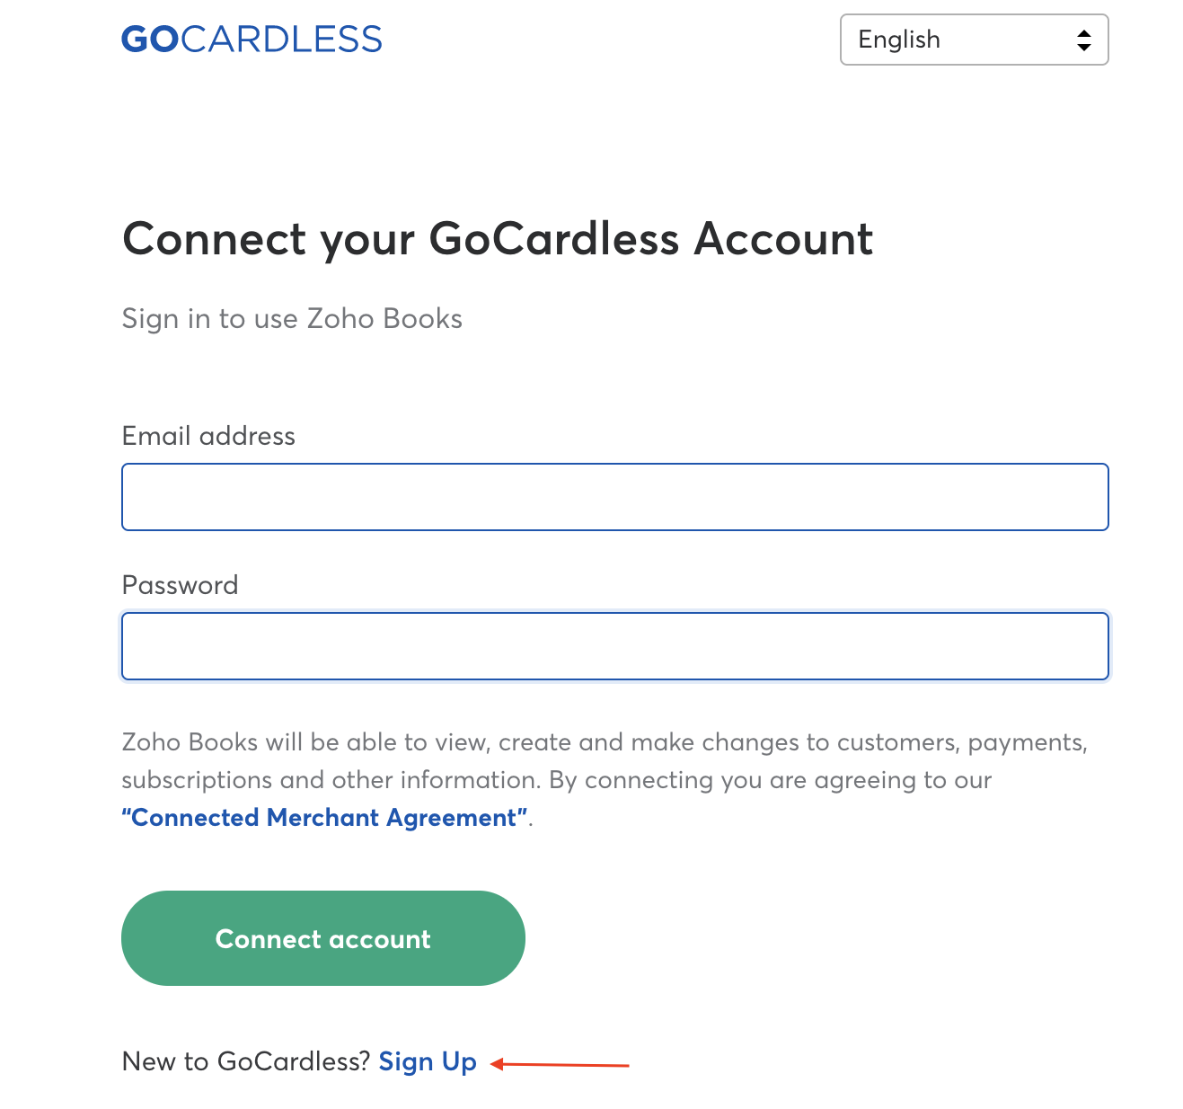1183x1109 pixels.
Task: Click the line starting subscriptions and other information
Action: pyautogui.click(x=556, y=780)
